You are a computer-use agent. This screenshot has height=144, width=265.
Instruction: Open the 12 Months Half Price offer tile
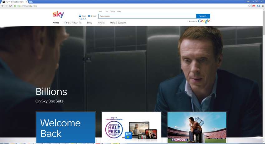[131, 127]
